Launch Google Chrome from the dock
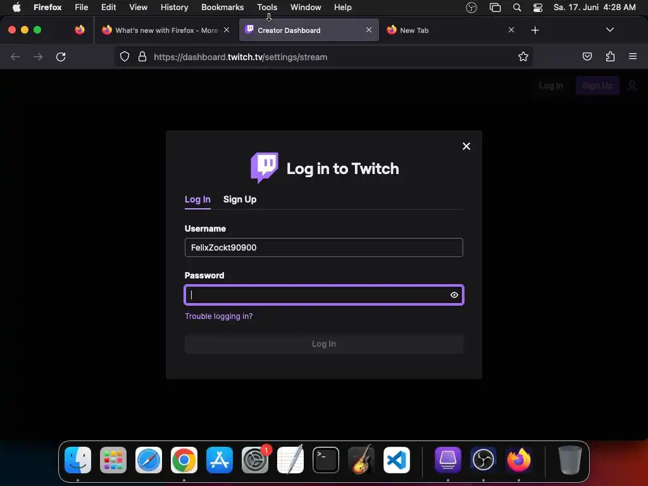The width and height of the screenshot is (648, 486). [184, 460]
